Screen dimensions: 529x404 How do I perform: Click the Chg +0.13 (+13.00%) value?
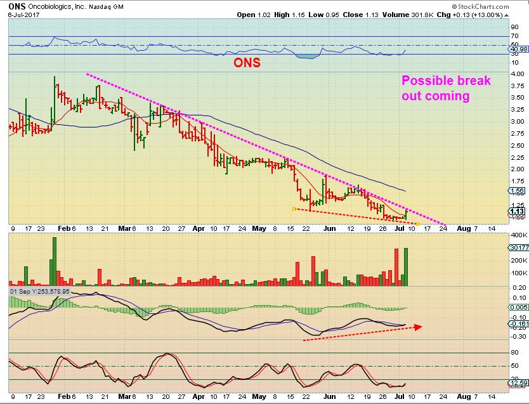coord(469,15)
